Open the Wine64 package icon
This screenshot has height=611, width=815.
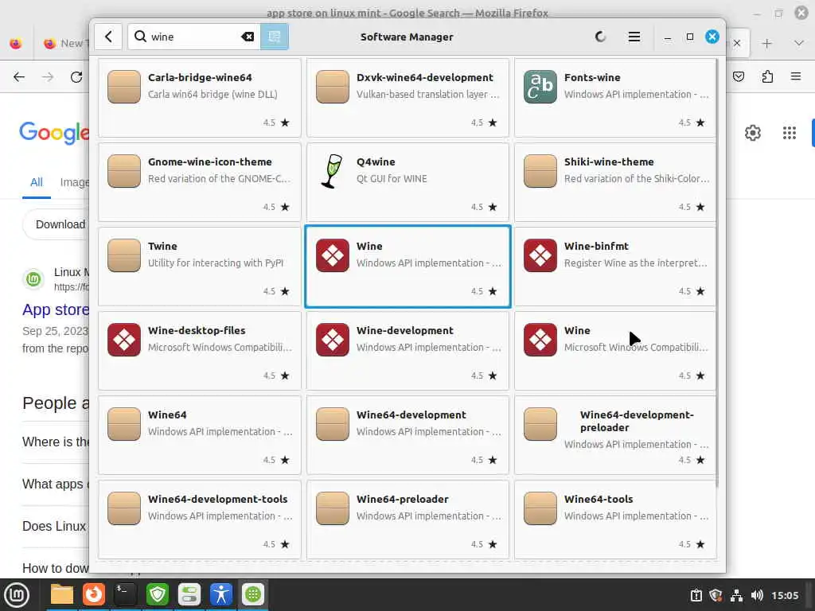(123, 424)
